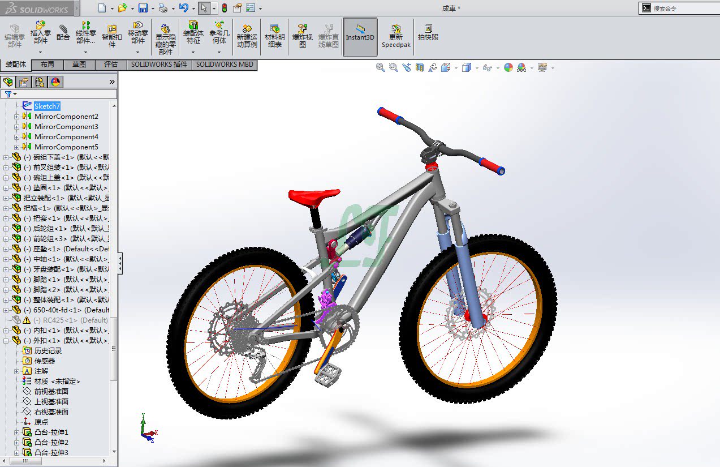Open the ConfigurationManager tab in left panel
Image resolution: width=720 pixels, height=467 pixels.
pyautogui.click(x=40, y=82)
